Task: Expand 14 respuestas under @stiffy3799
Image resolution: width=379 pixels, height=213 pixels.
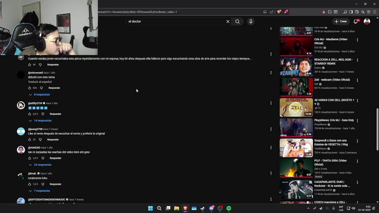Action: 40,121
